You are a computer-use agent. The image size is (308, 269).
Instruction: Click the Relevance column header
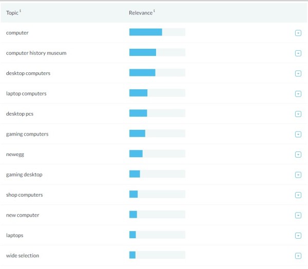point(141,13)
